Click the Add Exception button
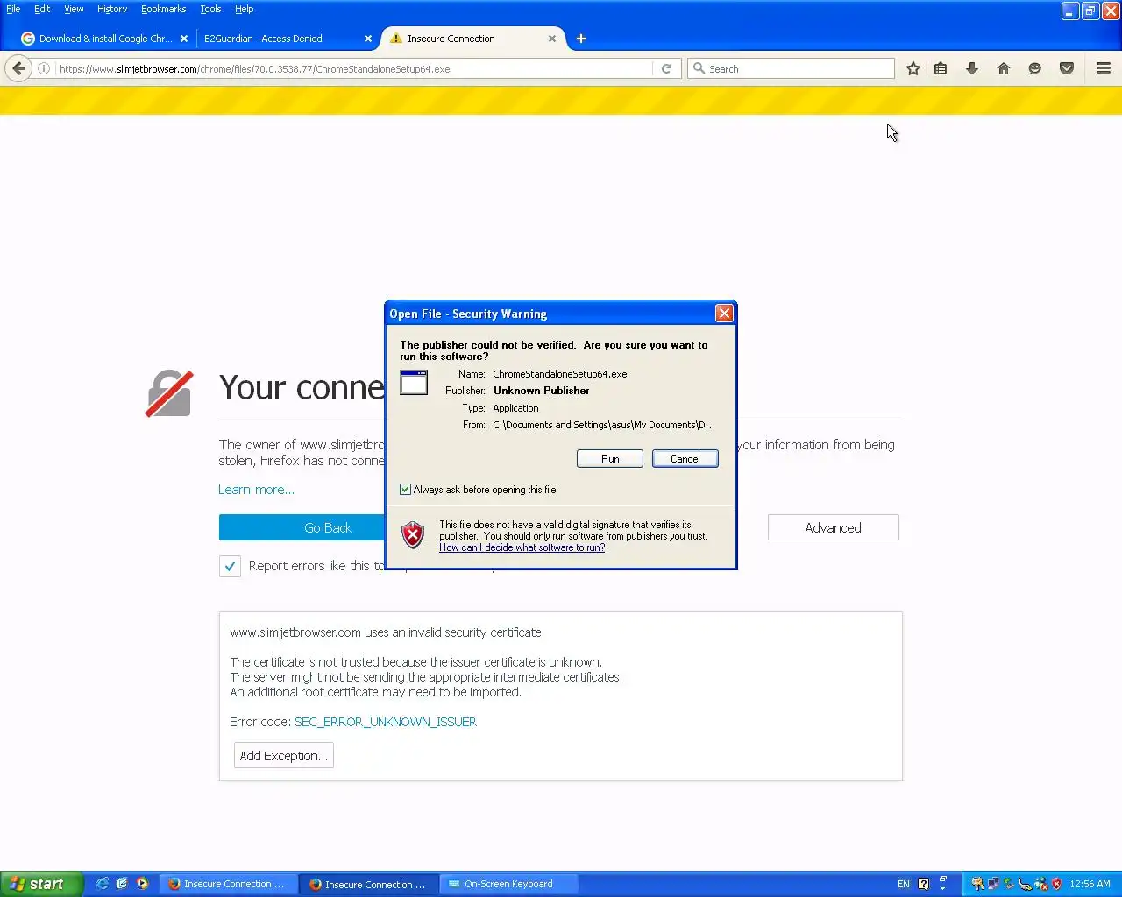1122x897 pixels. [x=283, y=755]
